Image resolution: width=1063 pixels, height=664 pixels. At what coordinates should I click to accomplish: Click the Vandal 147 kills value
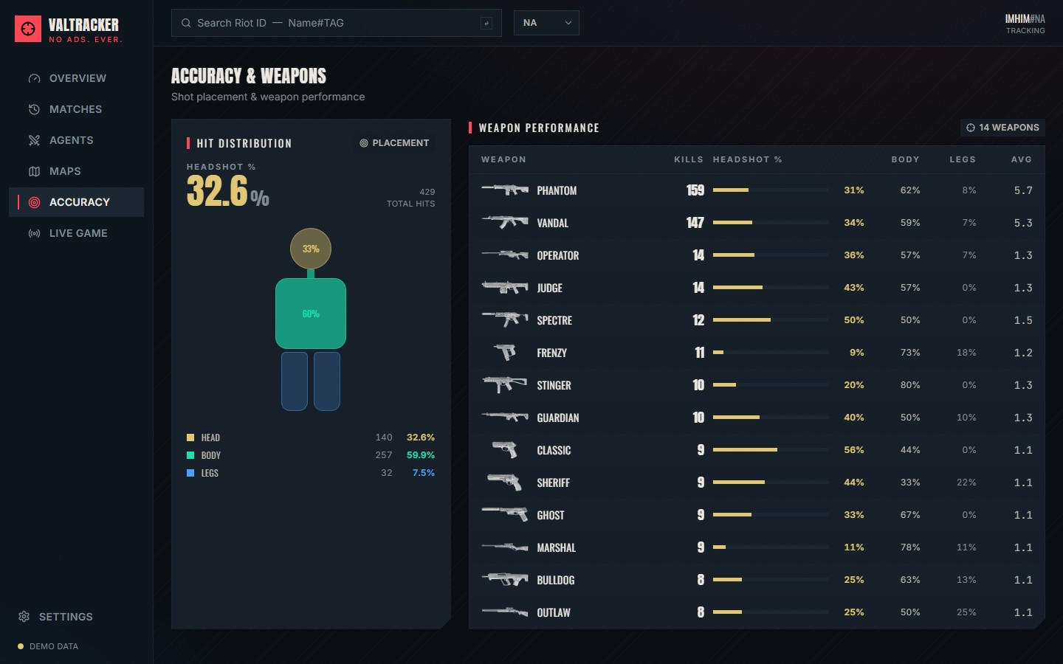coord(695,223)
